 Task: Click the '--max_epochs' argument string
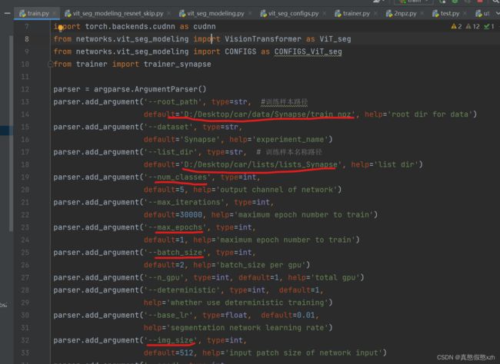pyautogui.click(x=175, y=228)
